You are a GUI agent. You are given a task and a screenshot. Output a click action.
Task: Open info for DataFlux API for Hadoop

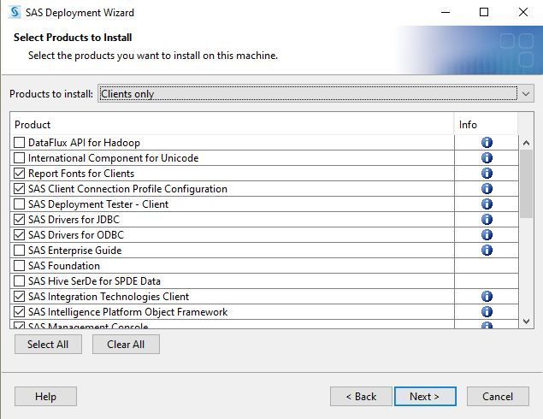pyautogui.click(x=487, y=142)
